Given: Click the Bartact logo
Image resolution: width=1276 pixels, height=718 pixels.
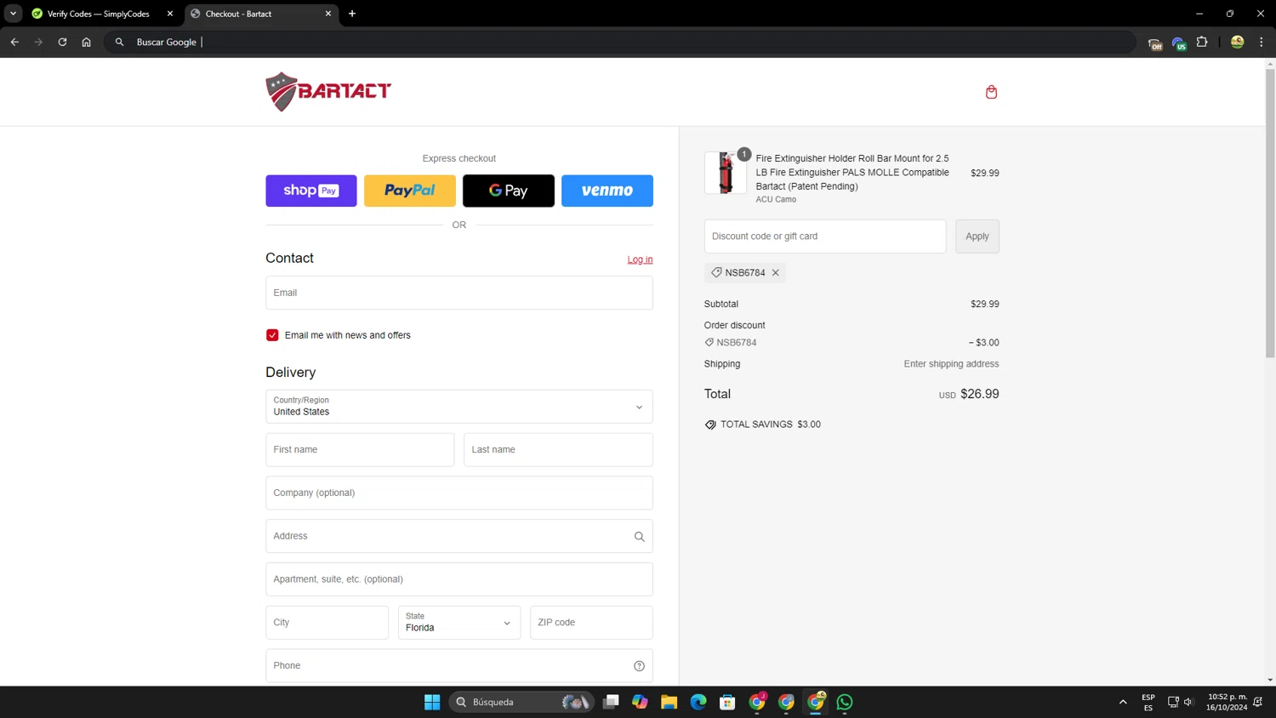Looking at the screenshot, I should pos(328,92).
